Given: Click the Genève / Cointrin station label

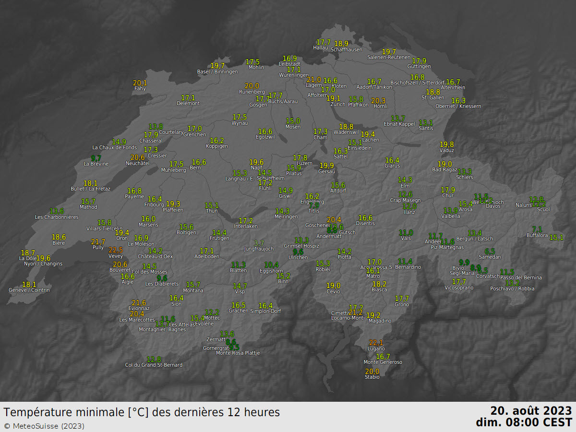Looking at the screenshot, I should point(29,290).
